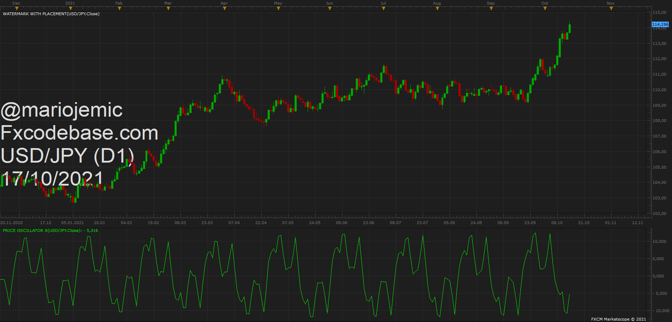The image size is (672, 322).
Task: Click the 05.01.2021 date label
Action: [x=73, y=223]
